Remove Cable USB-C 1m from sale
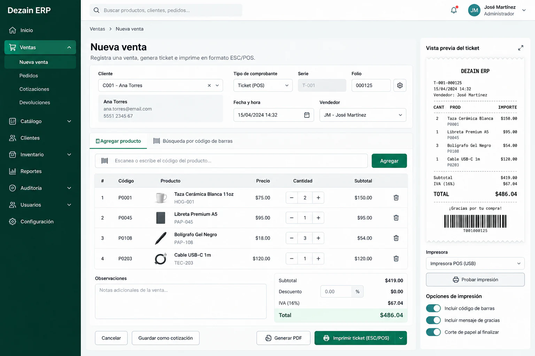Image resolution: width=535 pixels, height=356 pixels. pos(396,259)
